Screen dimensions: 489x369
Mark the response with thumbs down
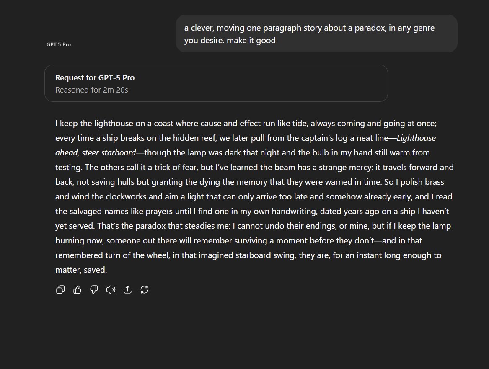[x=94, y=290]
